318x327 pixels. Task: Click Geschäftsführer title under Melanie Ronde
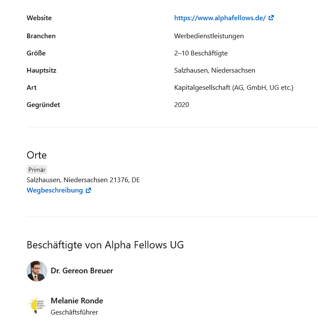click(74, 312)
